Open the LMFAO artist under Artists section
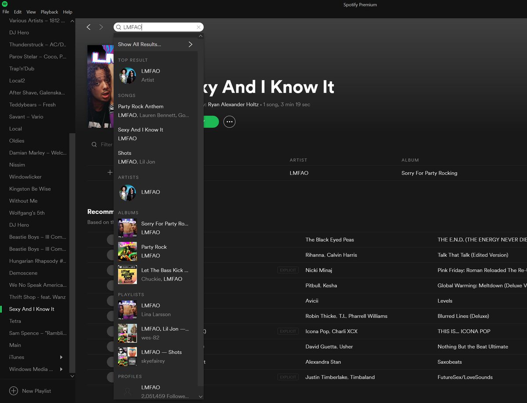Image resolution: width=527 pixels, height=403 pixels. pyautogui.click(x=128, y=192)
